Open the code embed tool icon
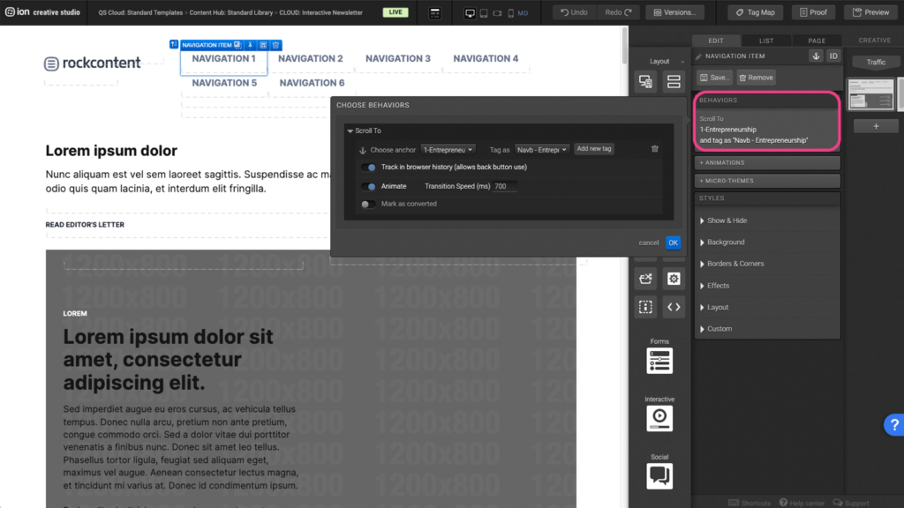 click(x=674, y=307)
